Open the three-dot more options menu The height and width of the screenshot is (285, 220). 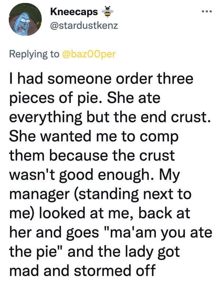click(207, 12)
